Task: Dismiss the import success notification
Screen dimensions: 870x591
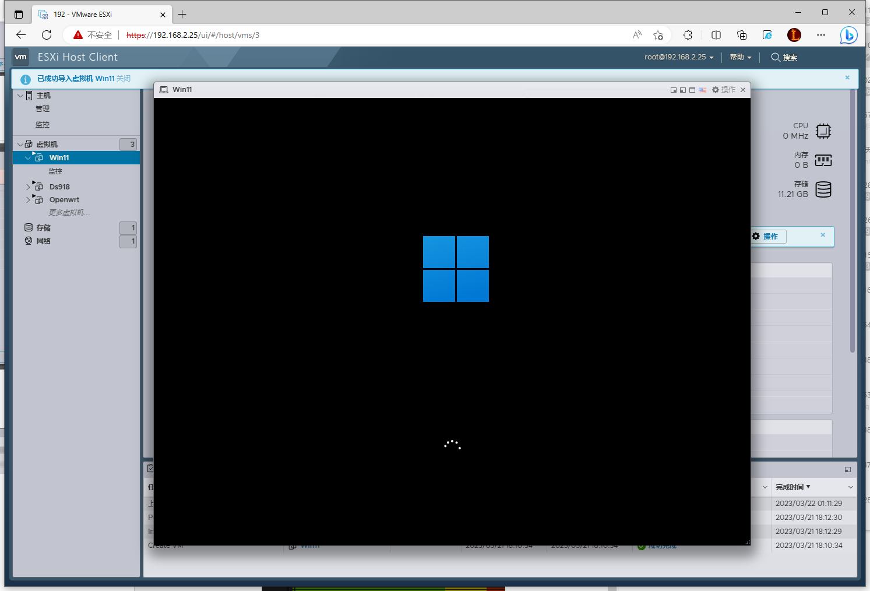Action: click(847, 78)
